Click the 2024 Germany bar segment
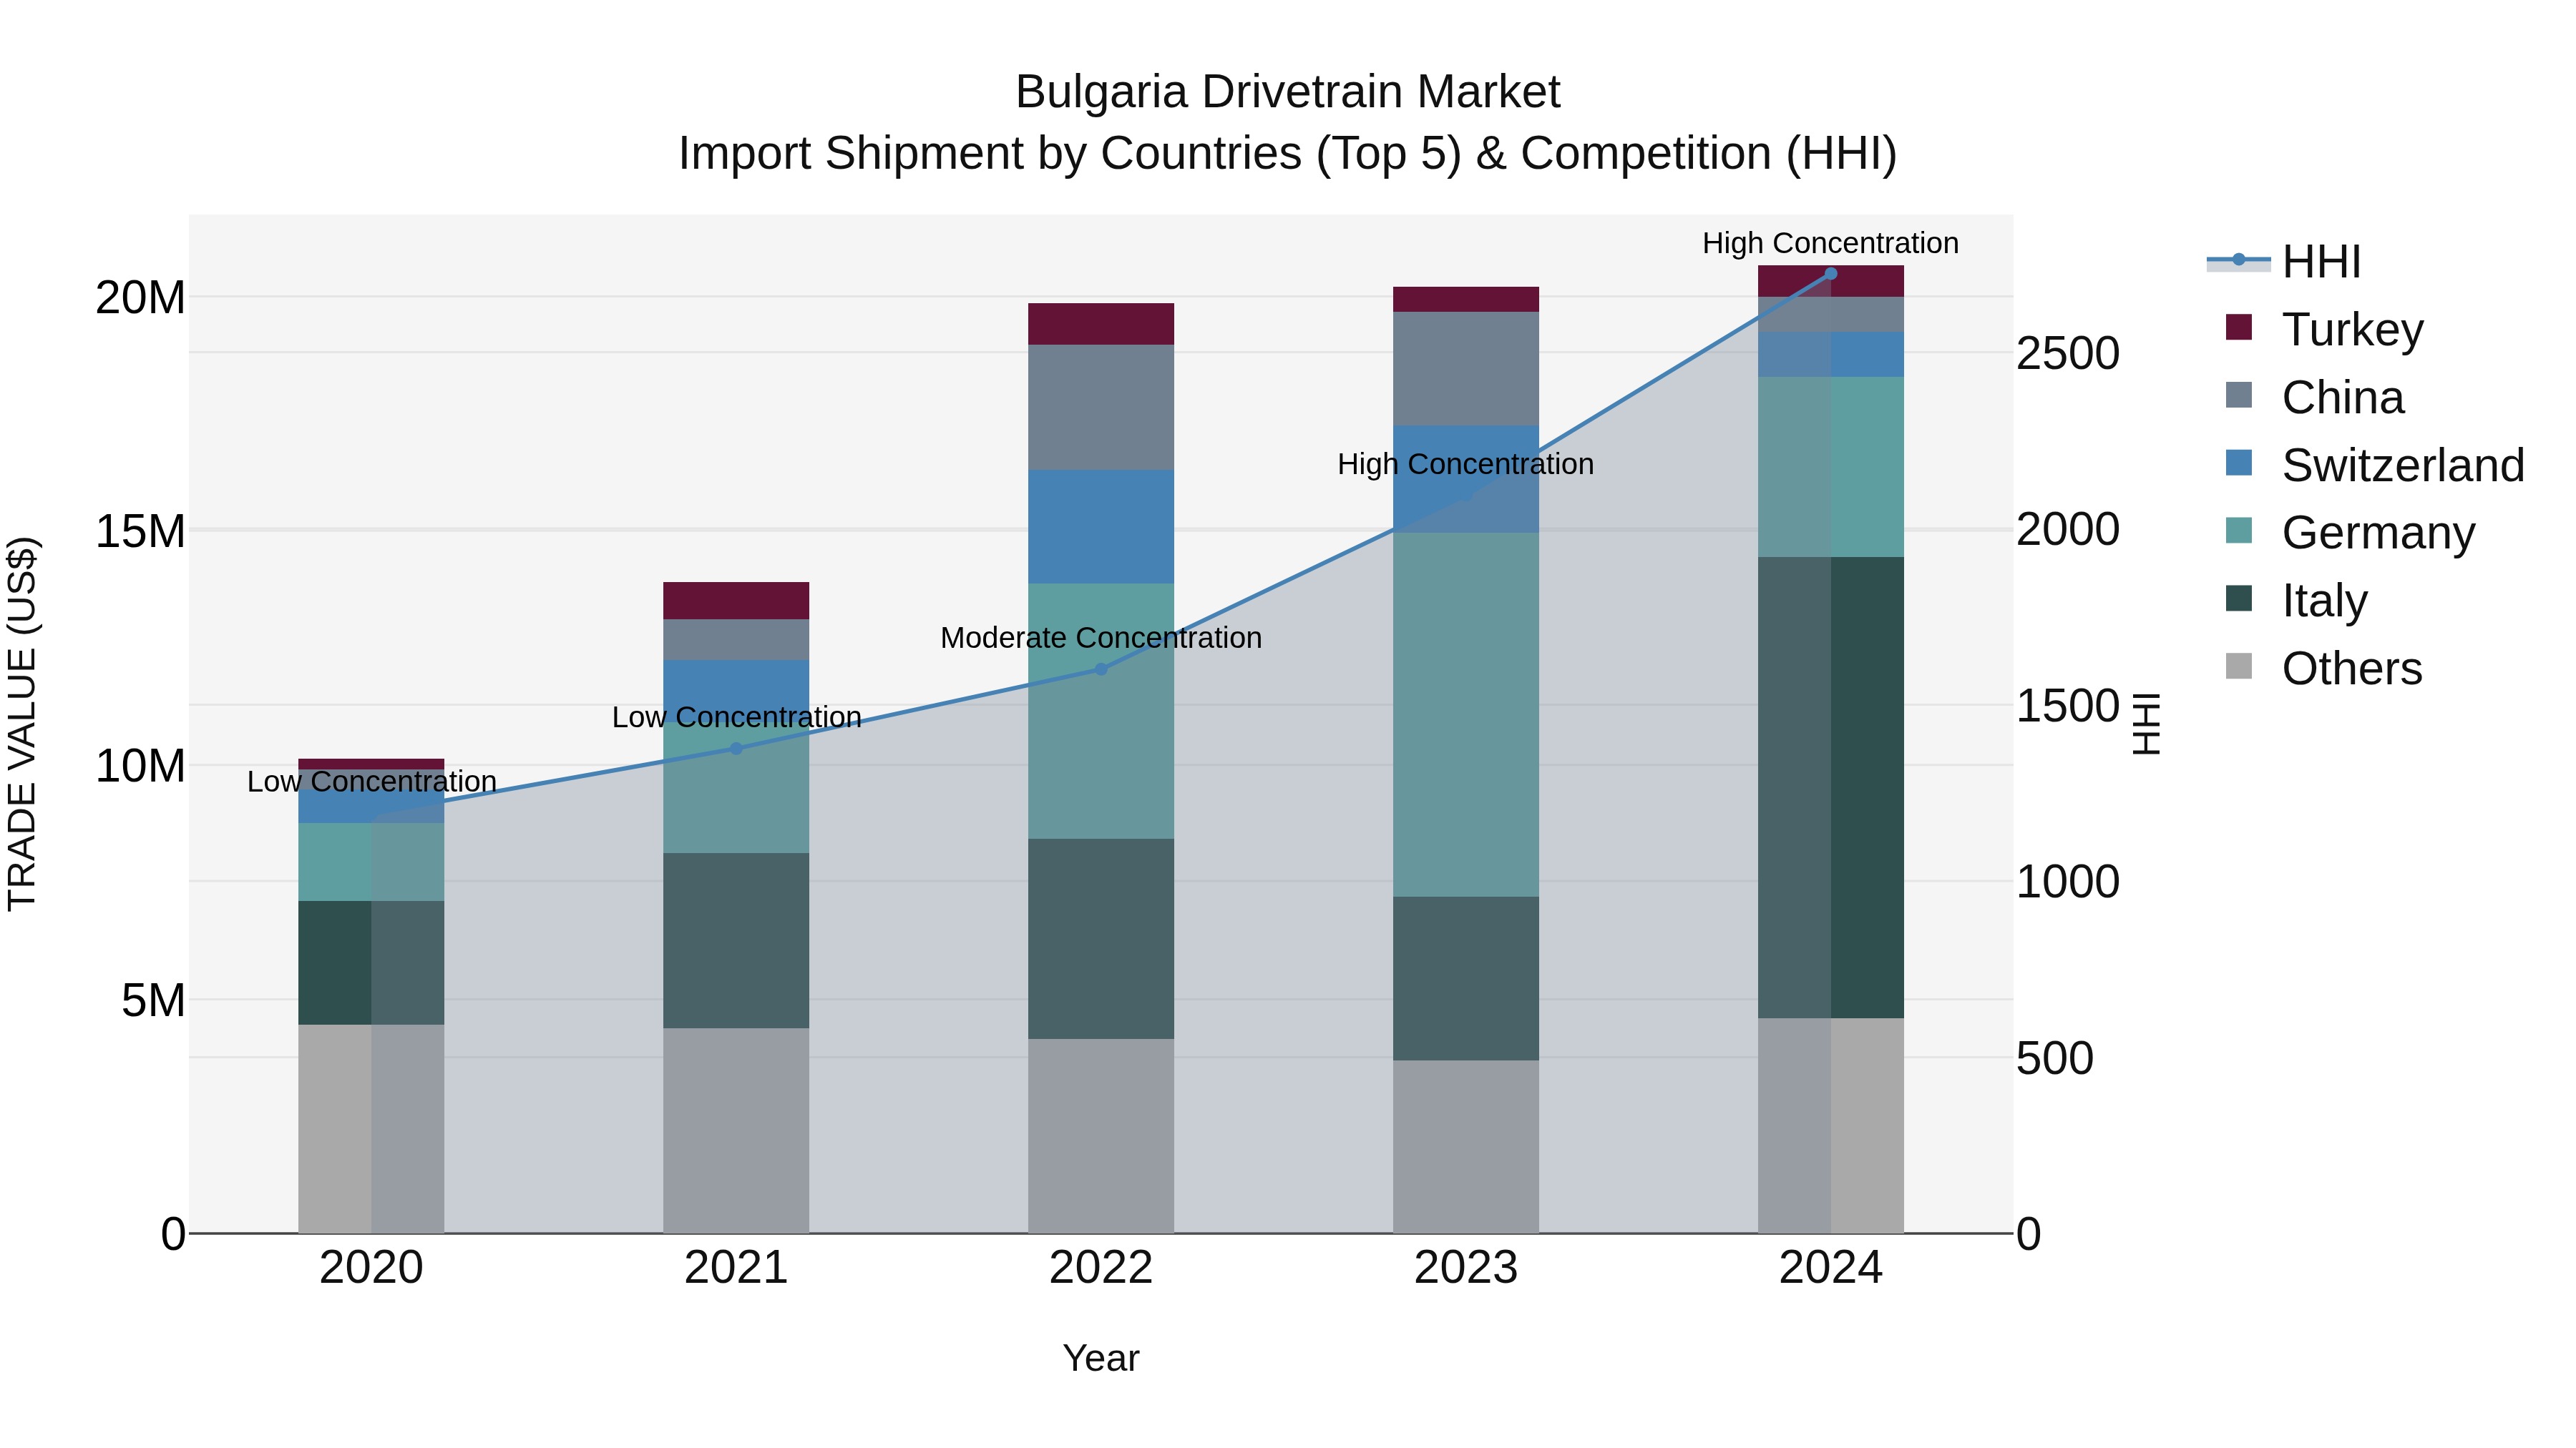The height and width of the screenshot is (1448, 2576). pos(1831,467)
